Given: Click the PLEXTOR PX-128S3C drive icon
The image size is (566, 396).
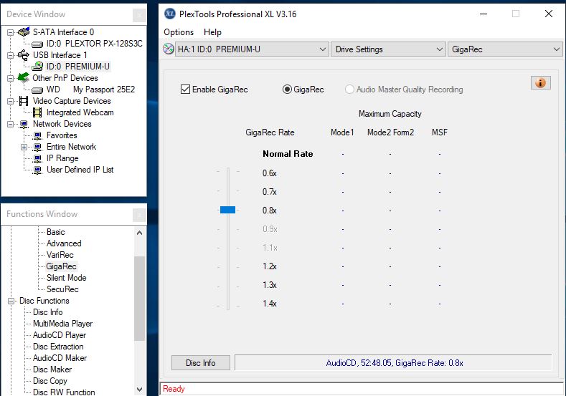Looking at the screenshot, I should tap(37, 44).
